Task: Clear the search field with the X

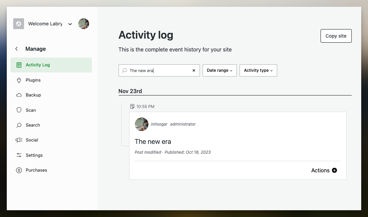Action: 193,70
